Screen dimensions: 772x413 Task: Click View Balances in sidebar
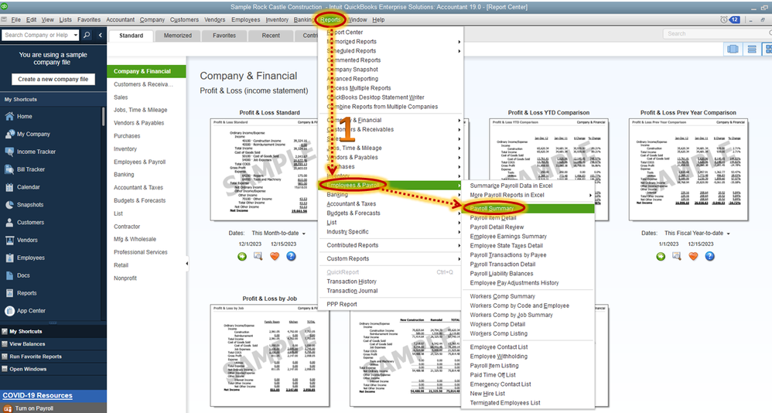[27, 344]
